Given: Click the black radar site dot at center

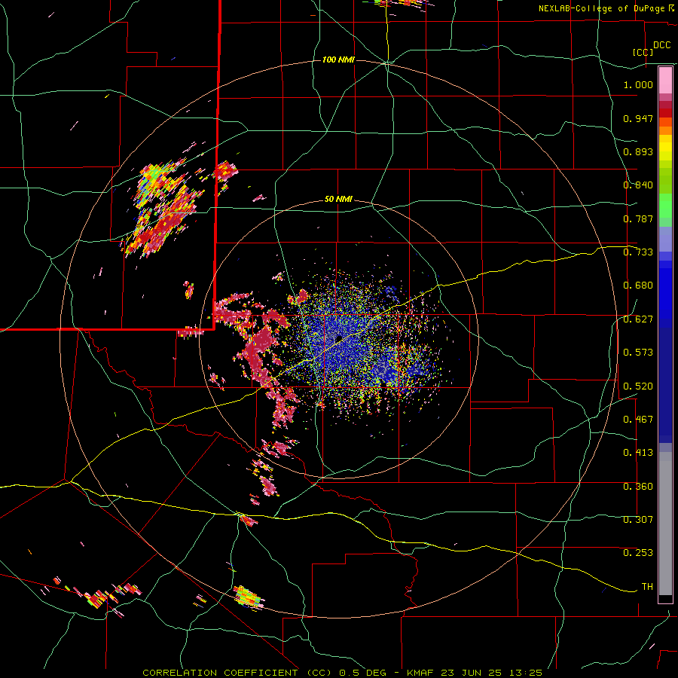Looking at the screenshot, I should tap(340, 338).
